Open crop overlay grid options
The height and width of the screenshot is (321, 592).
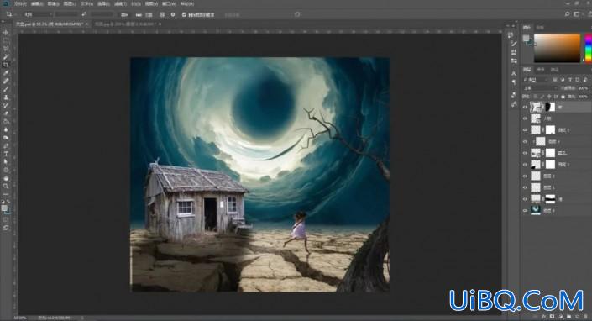tap(162, 14)
